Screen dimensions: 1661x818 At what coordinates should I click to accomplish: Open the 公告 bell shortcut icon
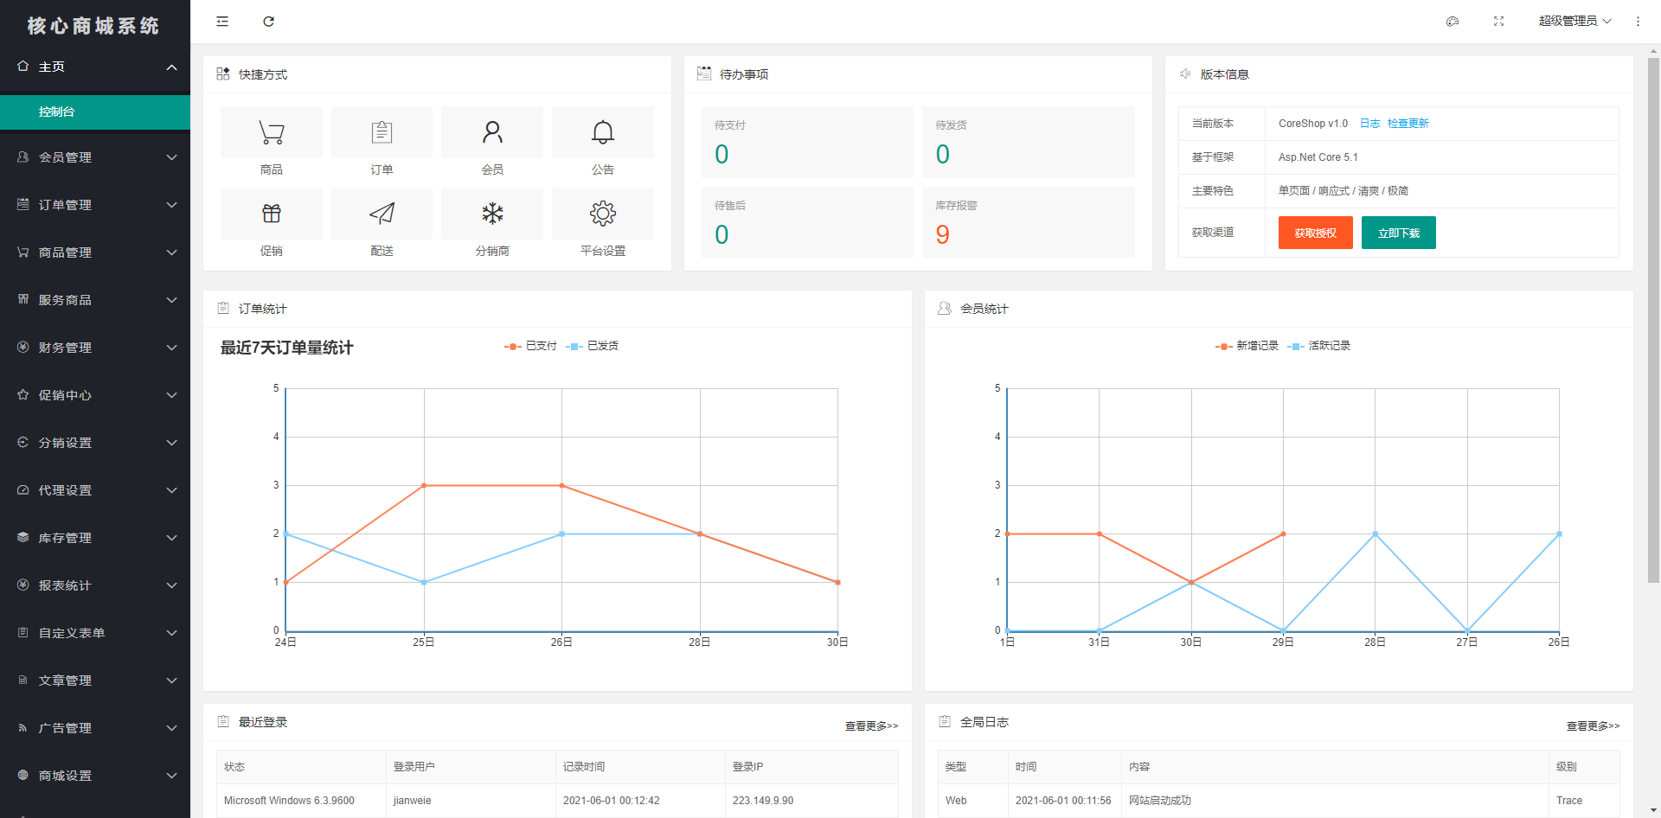(603, 132)
